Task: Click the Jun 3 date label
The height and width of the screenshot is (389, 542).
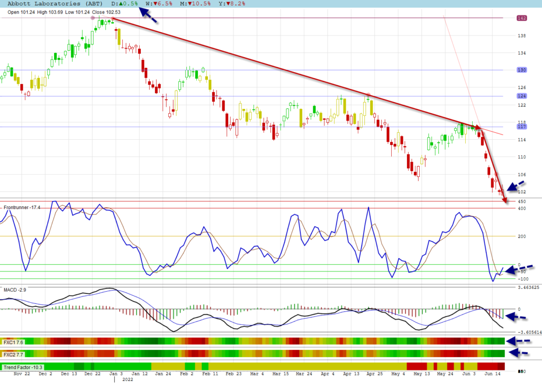Action: tap(469, 374)
